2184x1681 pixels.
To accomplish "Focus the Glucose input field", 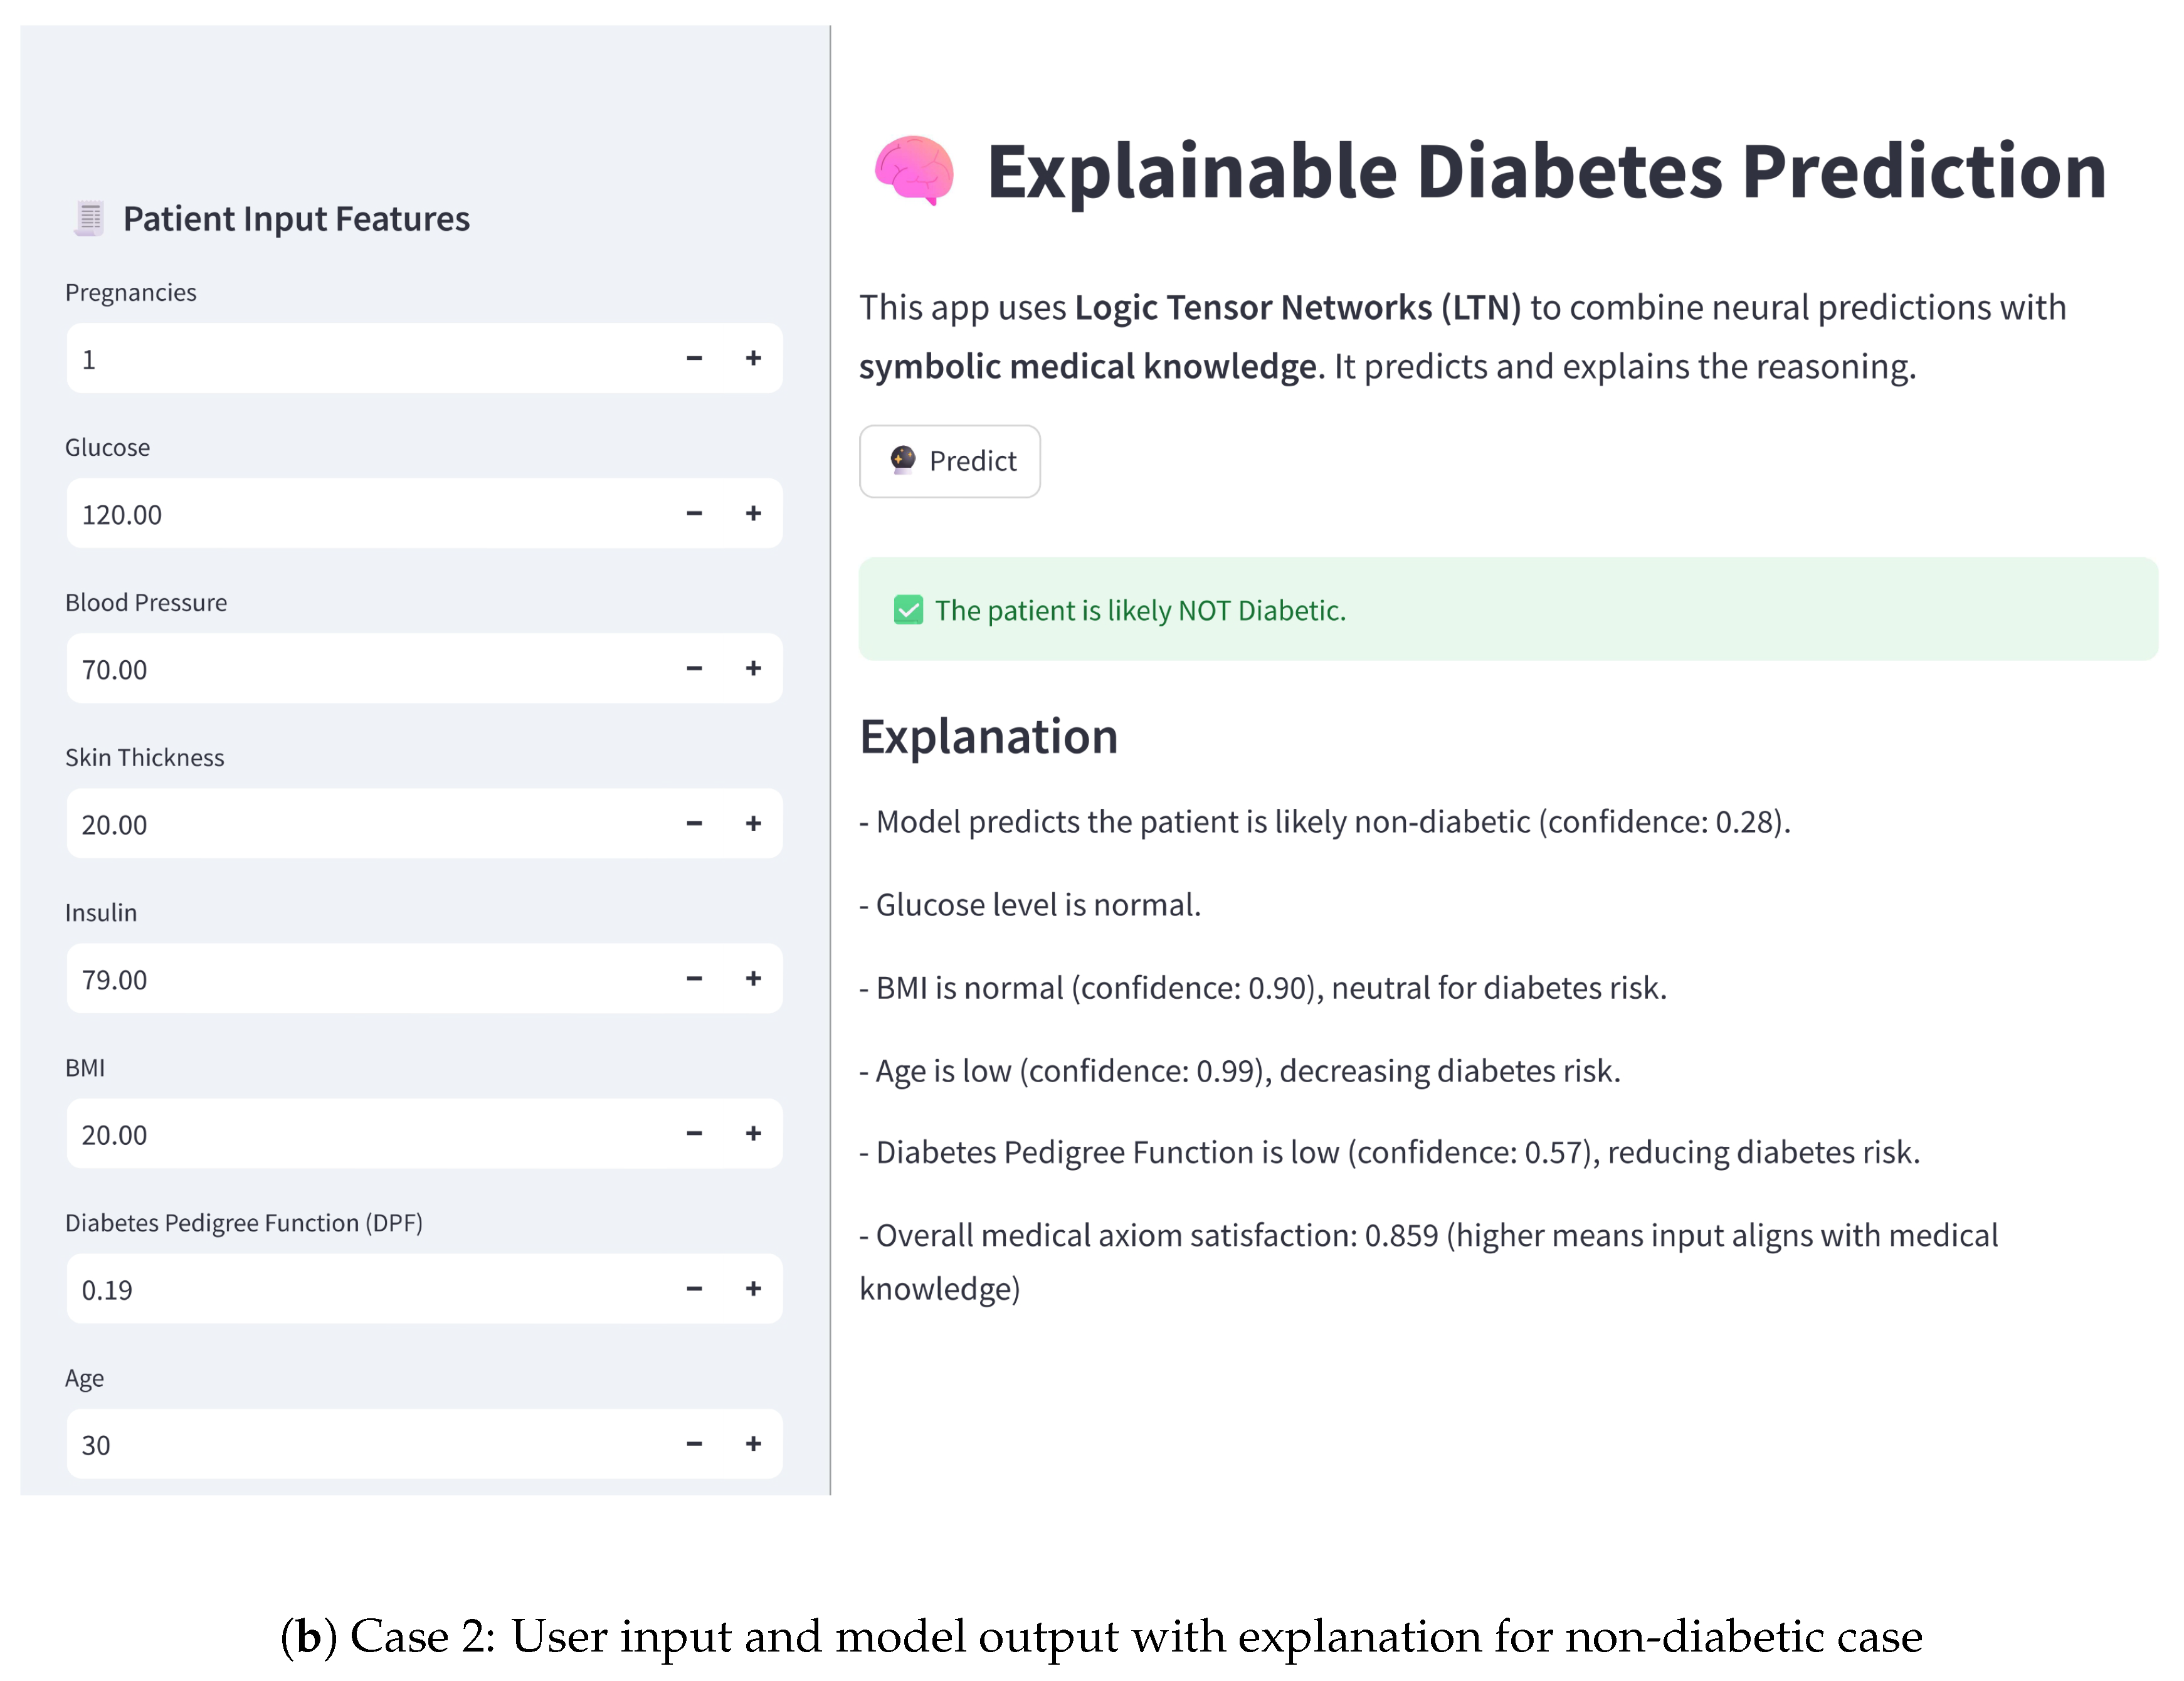I will [x=360, y=514].
